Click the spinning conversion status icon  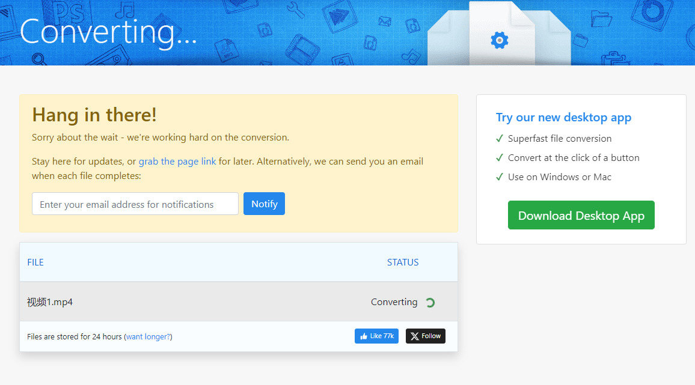pos(430,303)
